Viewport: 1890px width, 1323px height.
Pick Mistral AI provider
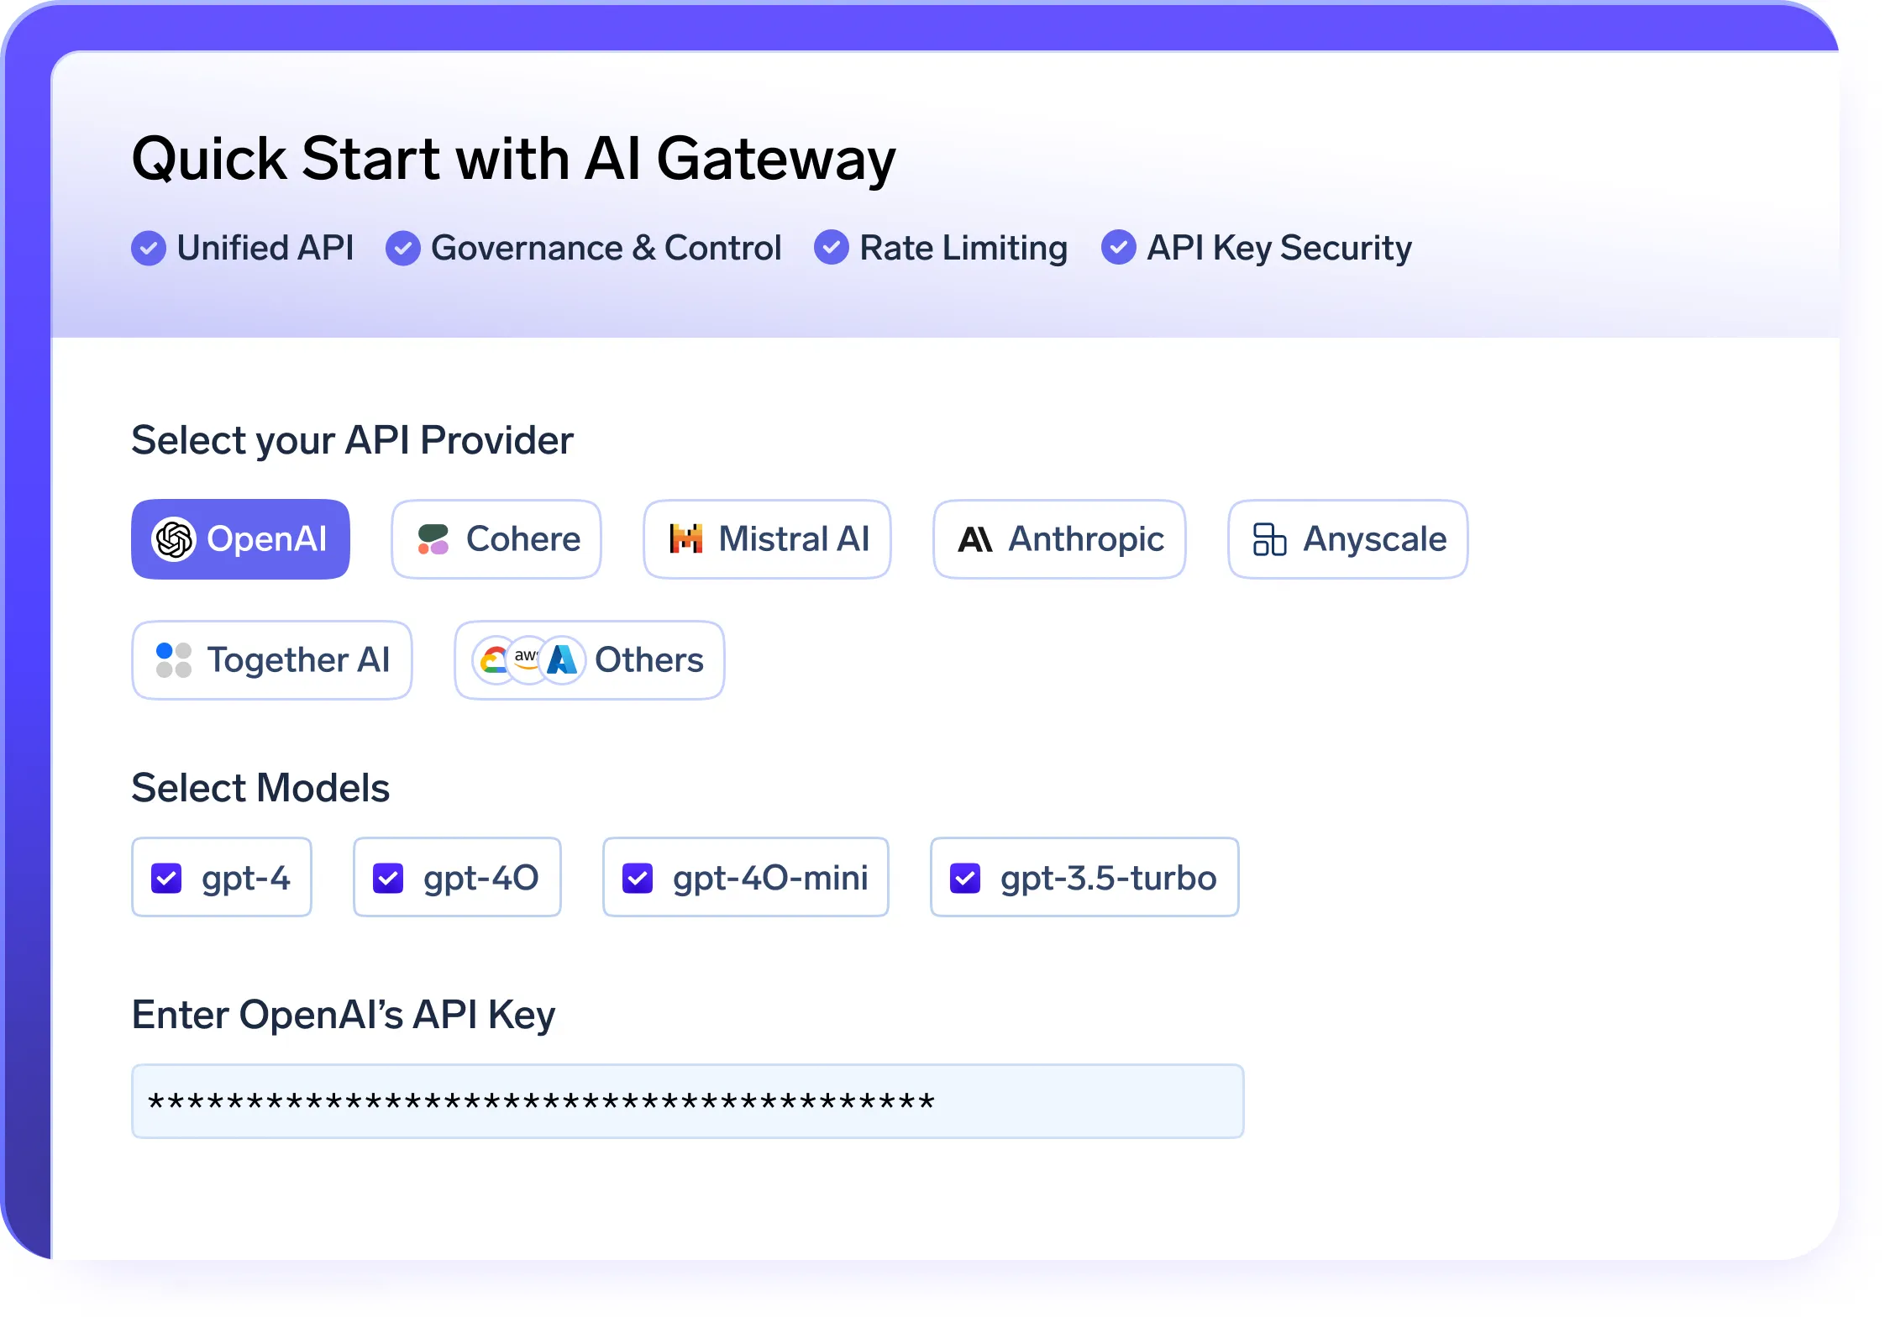pos(767,539)
